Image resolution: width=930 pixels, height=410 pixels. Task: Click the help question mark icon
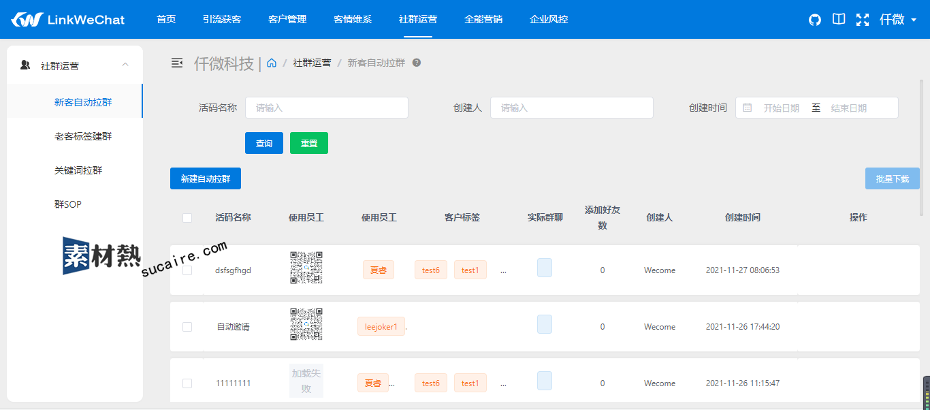(x=417, y=63)
